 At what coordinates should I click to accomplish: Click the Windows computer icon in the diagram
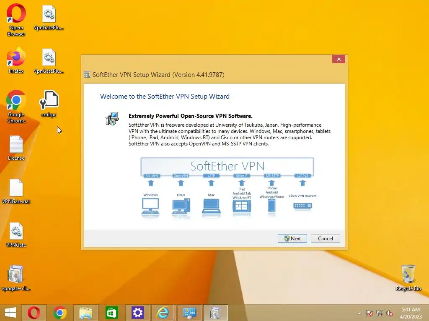(x=150, y=207)
